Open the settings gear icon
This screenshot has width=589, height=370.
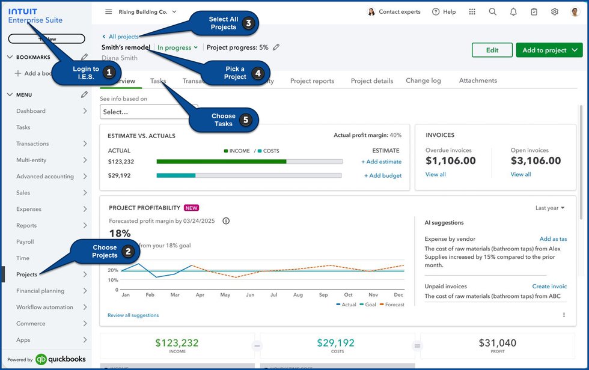click(x=554, y=12)
